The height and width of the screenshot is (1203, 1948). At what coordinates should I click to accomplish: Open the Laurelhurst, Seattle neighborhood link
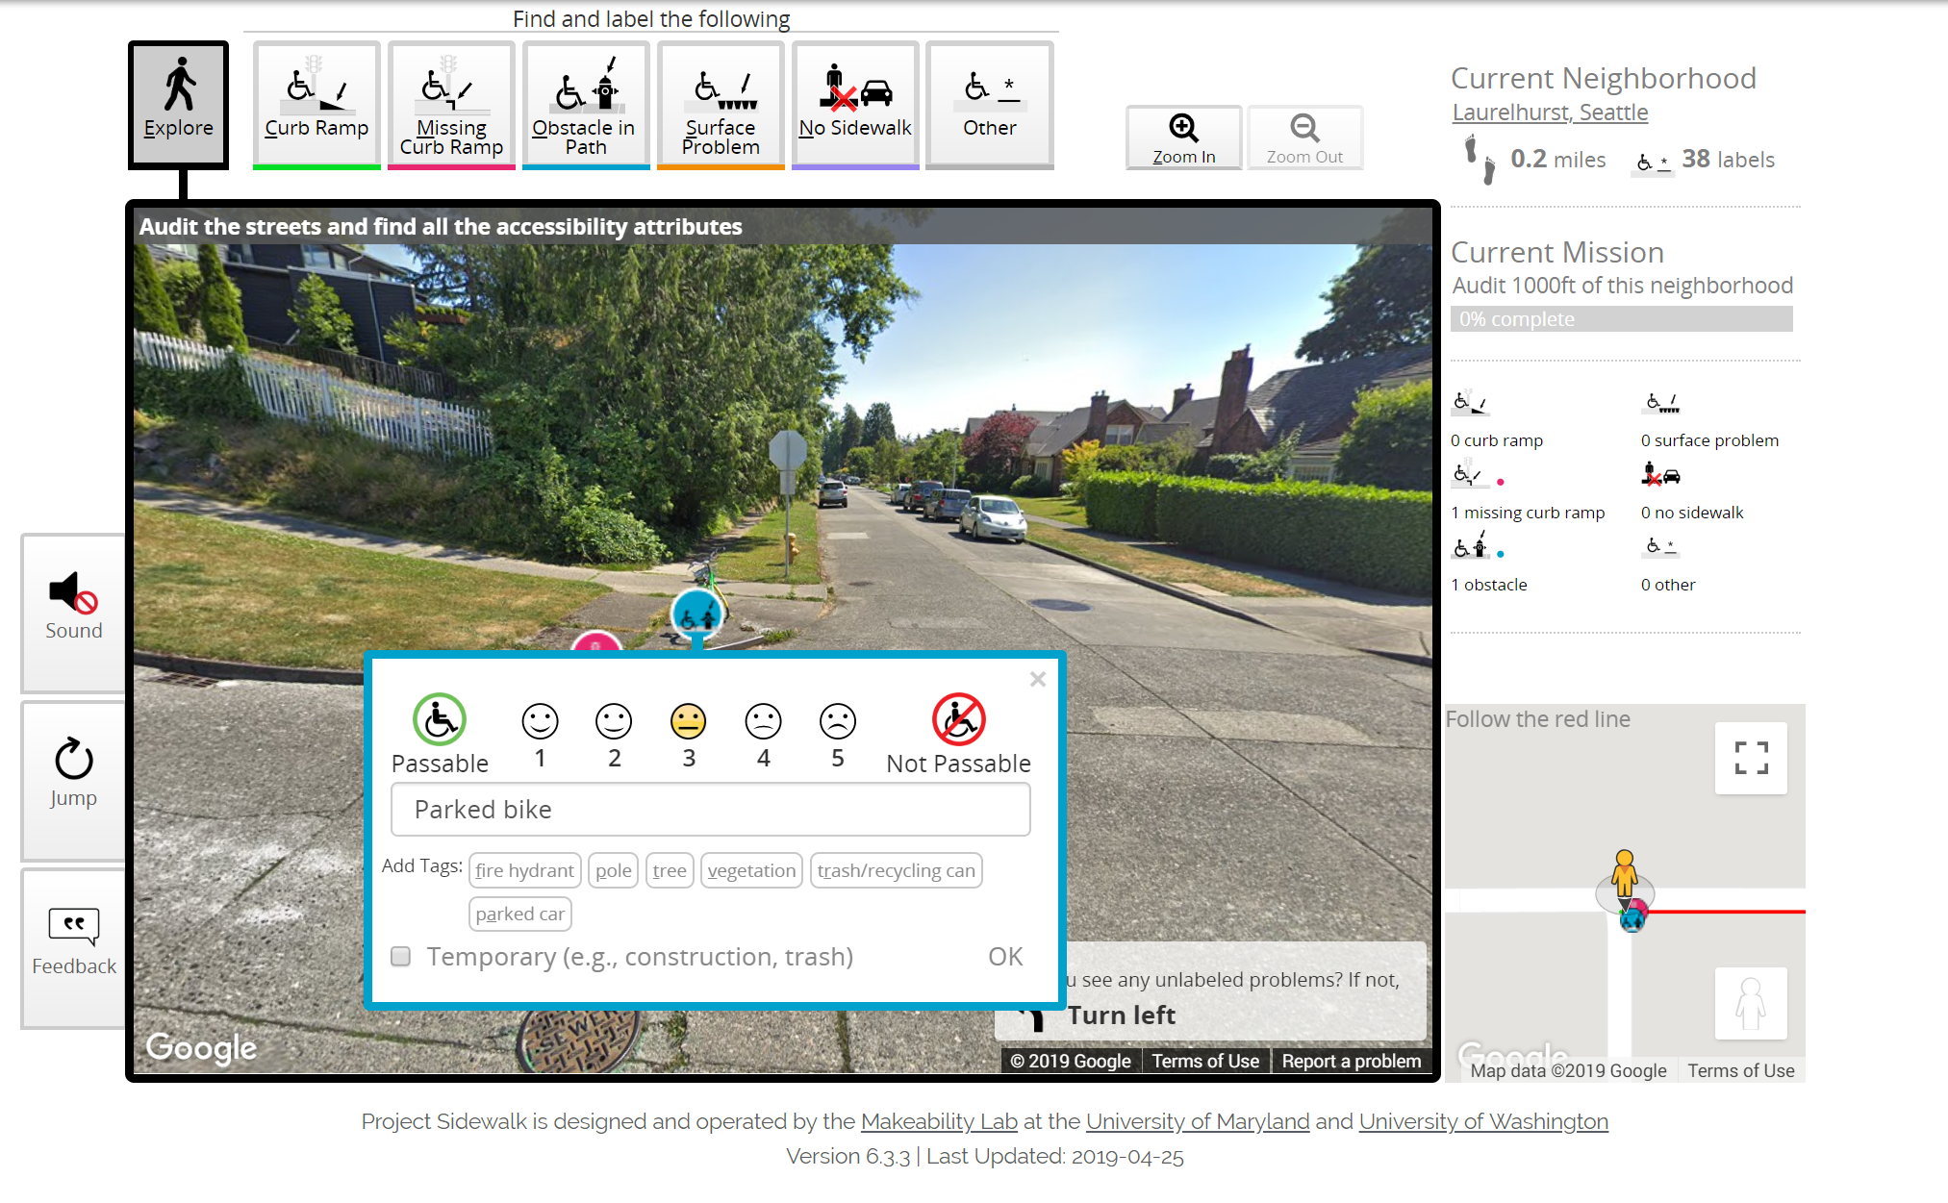pos(1549,112)
